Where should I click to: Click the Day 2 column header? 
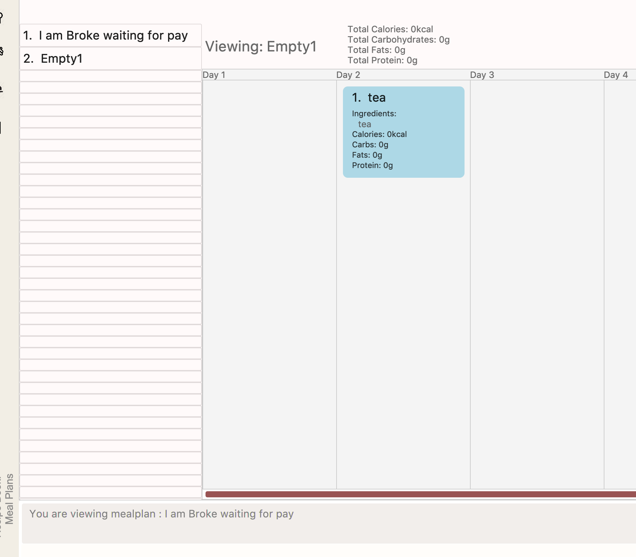(x=348, y=75)
